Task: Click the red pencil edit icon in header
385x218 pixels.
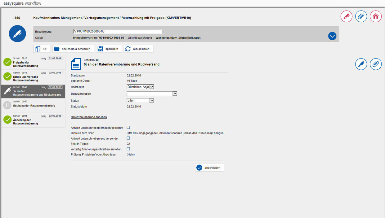Action: [346, 16]
